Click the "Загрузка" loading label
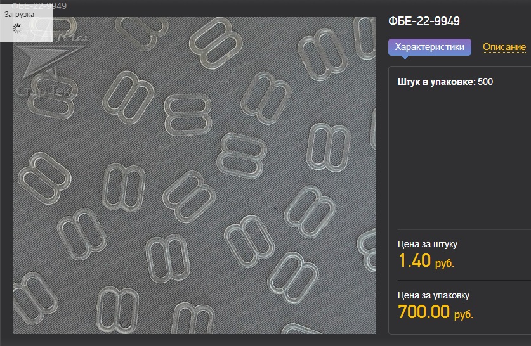 point(20,13)
